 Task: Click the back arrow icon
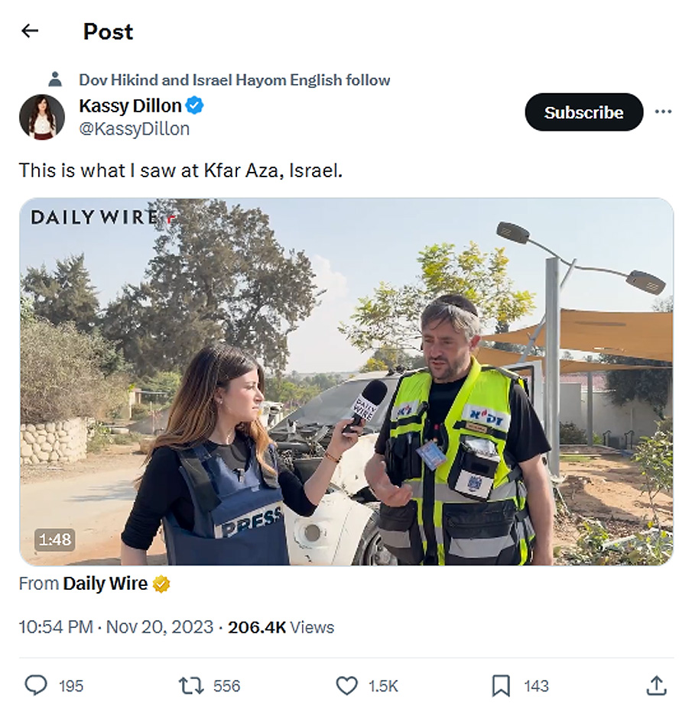point(30,31)
